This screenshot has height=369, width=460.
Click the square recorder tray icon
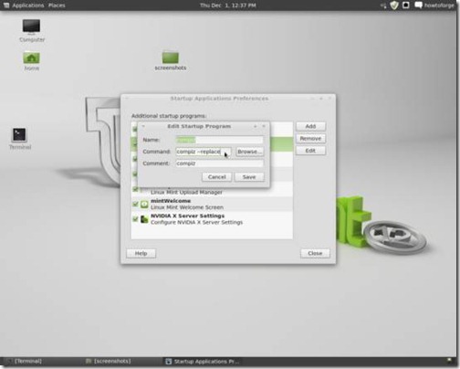[406, 5]
